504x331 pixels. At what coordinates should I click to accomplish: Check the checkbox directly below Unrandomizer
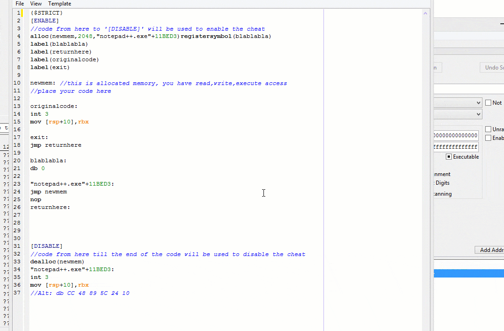[x=488, y=138]
